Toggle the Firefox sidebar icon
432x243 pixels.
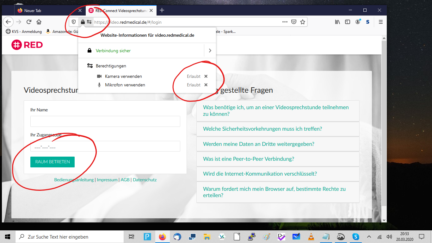click(348, 22)
